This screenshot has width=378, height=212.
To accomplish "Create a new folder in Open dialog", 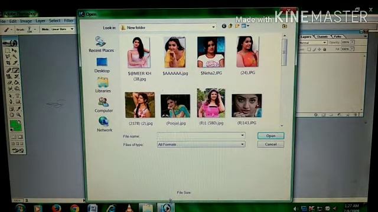I will pyautogui.click(x=237, y=26).
